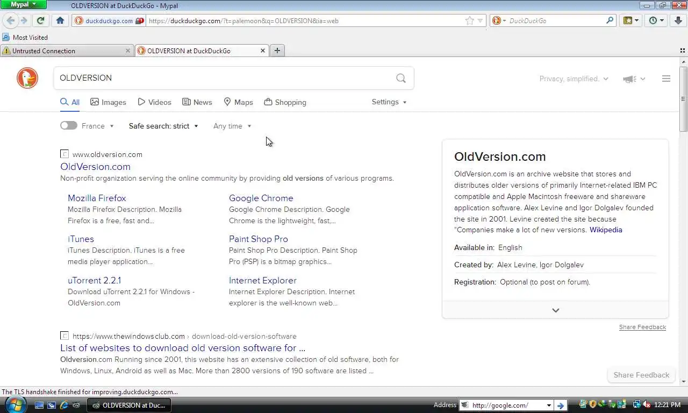Click the tab groups icon at tab bar end

[682, 51]
